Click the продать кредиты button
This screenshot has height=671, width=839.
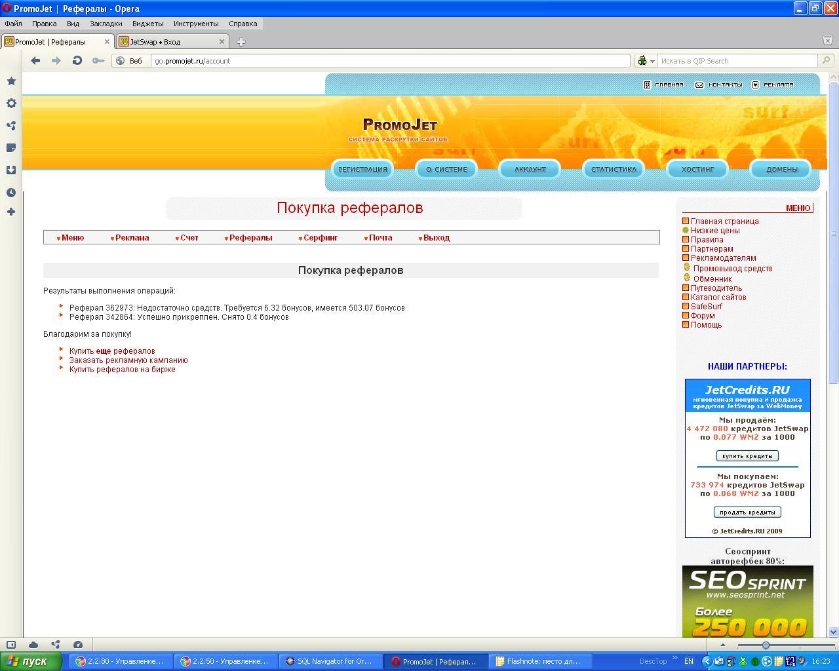[747, 512]
